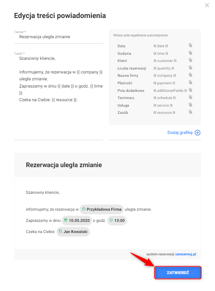Click the {{ resource }} placeholder in the list
The width and height of the screenshot is (215, 291).
tap(164, 113)
